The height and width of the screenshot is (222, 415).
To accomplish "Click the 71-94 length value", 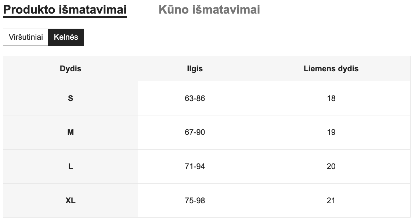I will pos(195,166).
